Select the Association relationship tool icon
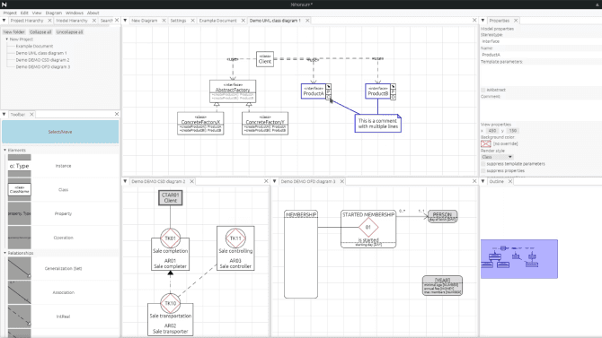Viewport: 602px width, 338px height. coord(19,292)
